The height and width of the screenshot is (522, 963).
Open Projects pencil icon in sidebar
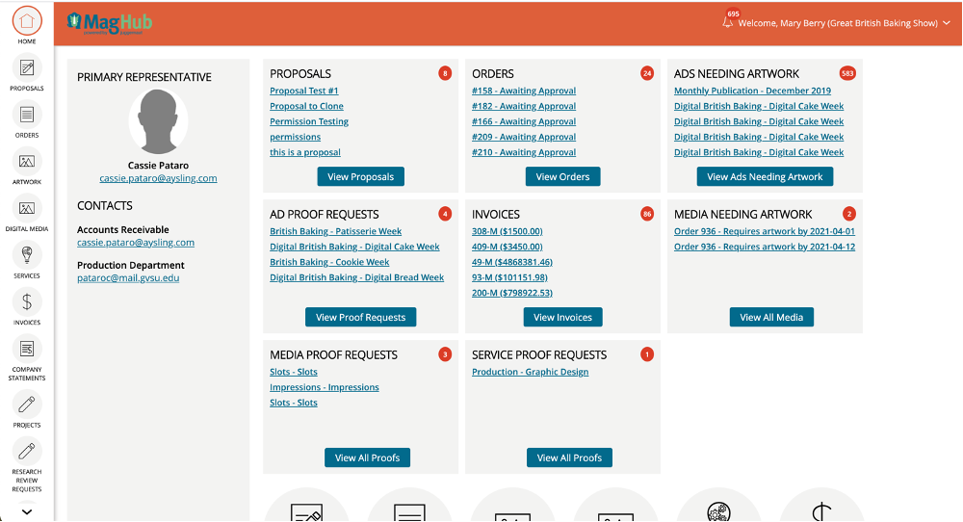pos(27,404)
